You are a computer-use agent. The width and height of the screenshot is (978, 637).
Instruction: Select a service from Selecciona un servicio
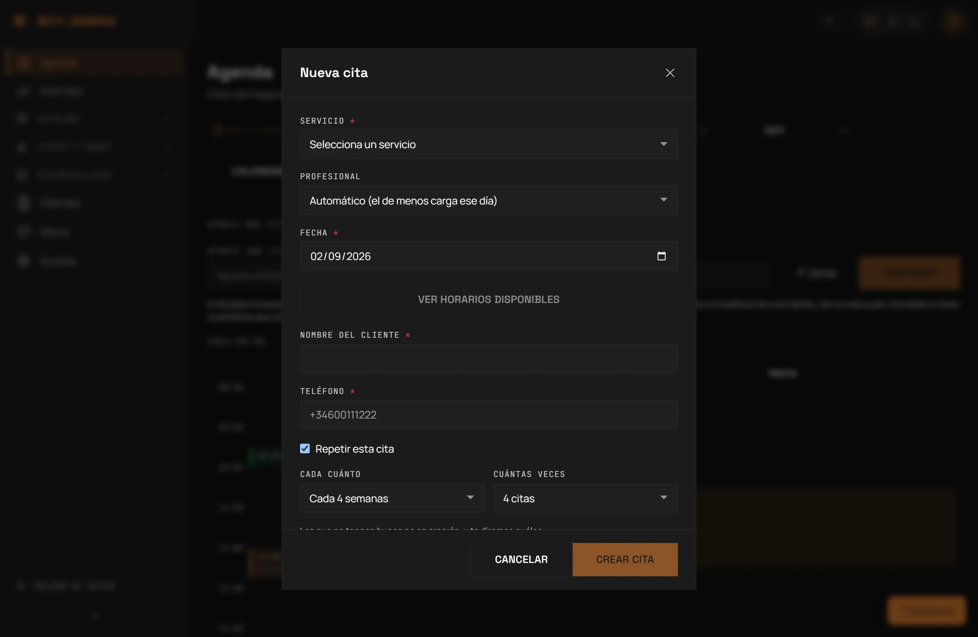tap(489, 144)
